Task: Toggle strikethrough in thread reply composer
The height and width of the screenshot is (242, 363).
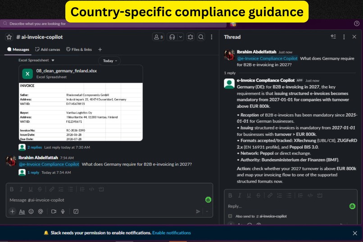Action: point(259,196)
